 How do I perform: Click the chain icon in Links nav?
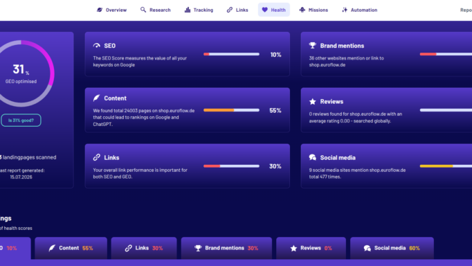230,10
